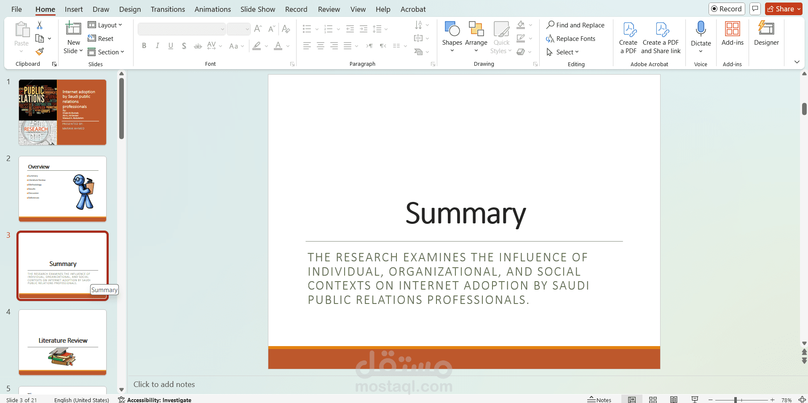Screen dimensions: 808x403
Task: Toggle the Notes pane
Action: tap(599, 400)
